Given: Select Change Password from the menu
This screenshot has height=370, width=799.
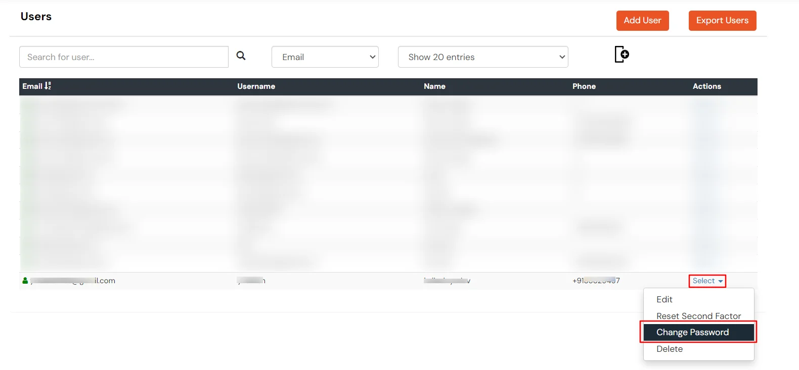Looking at the screenshot, I should tap(698, 332).
